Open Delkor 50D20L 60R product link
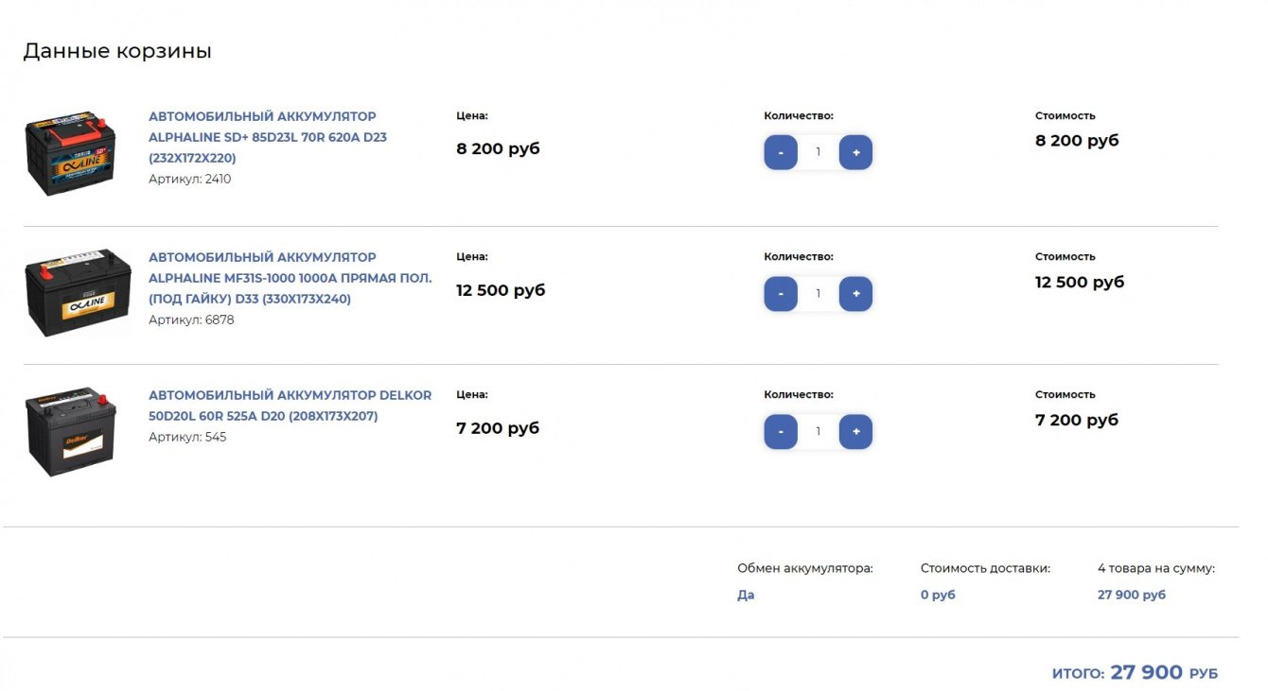Image resolution: width=1268 pixels, height=691 pixels. [290, 406]
